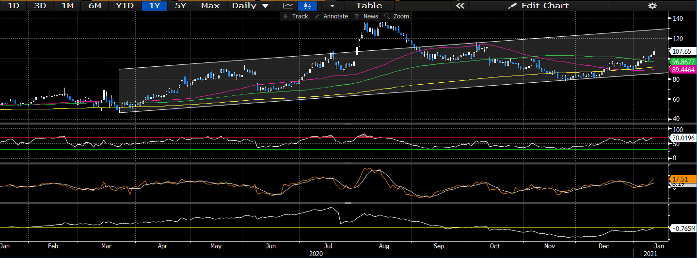Image resolution: width=697 pixels, height=258 pixels.
Task: Click the Annotate pencil icon
Action: (x=317, y=16)
